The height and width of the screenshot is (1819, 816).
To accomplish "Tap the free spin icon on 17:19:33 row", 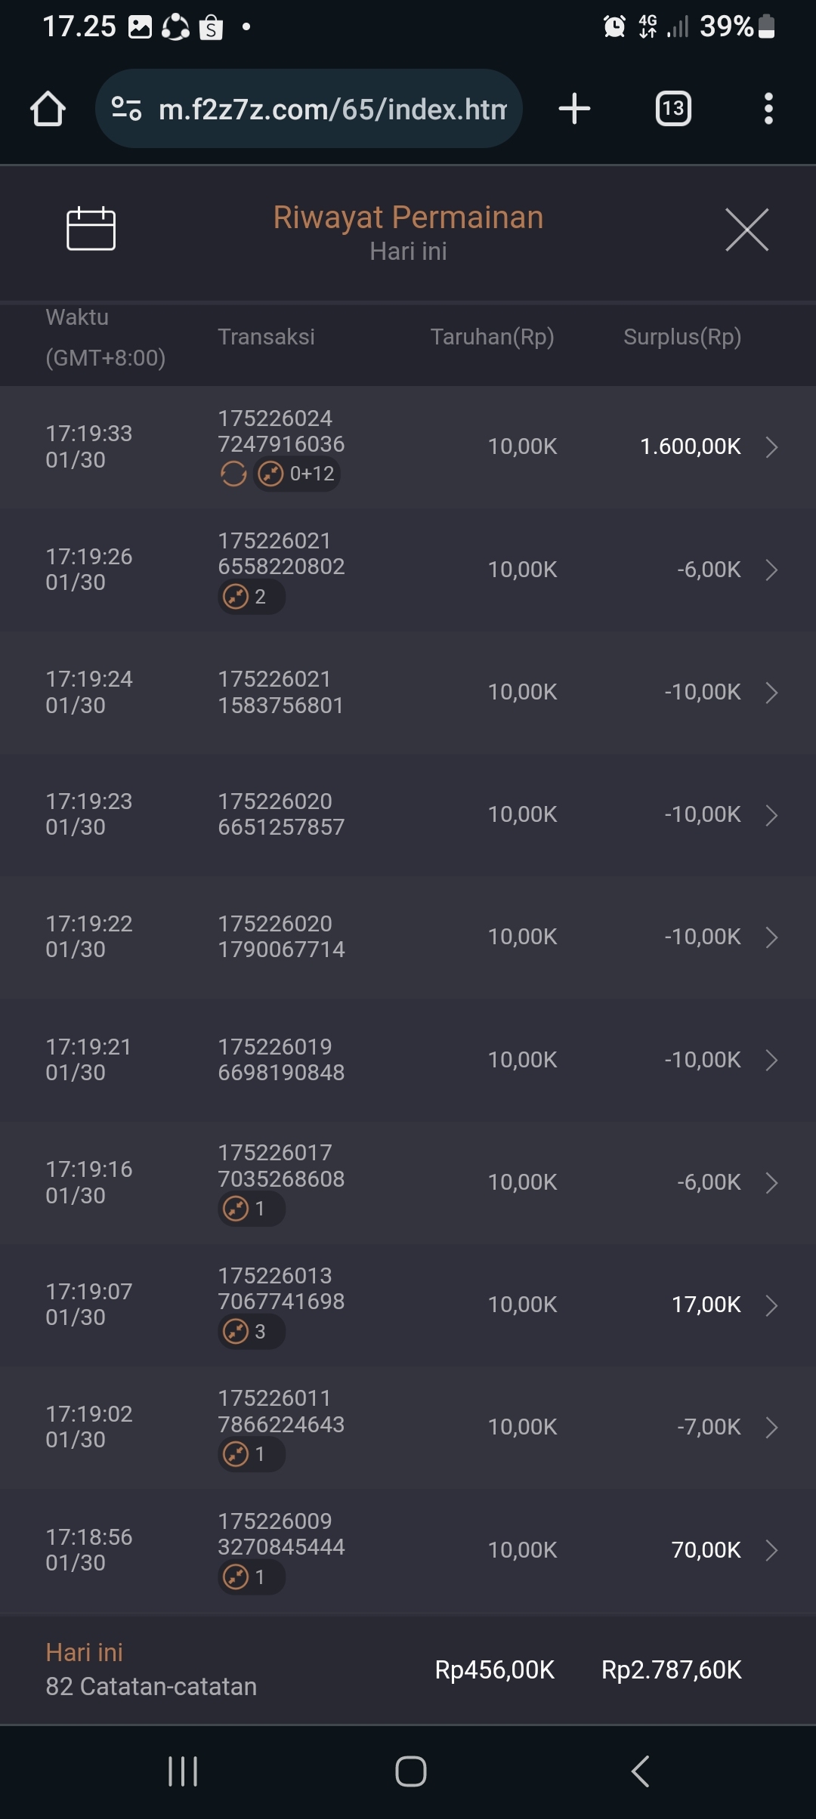I will (233, 474).
